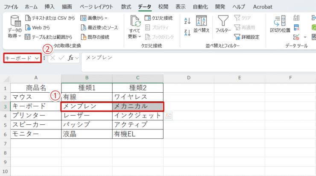The height and width of the screenshot is (176, 316).
Task: Click すべて更新 (Refresh All) icon
Action: (x=135, y=21)
